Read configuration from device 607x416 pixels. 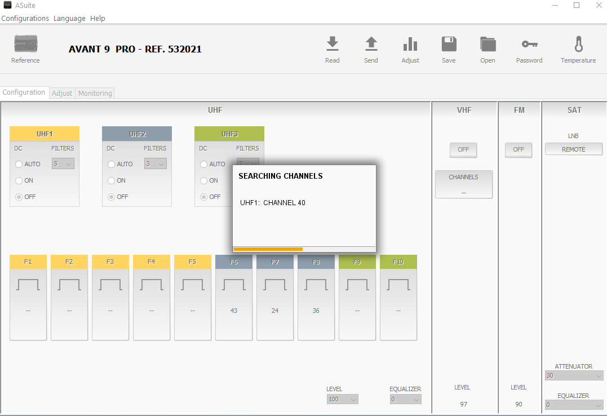click(x=332, y=44)
